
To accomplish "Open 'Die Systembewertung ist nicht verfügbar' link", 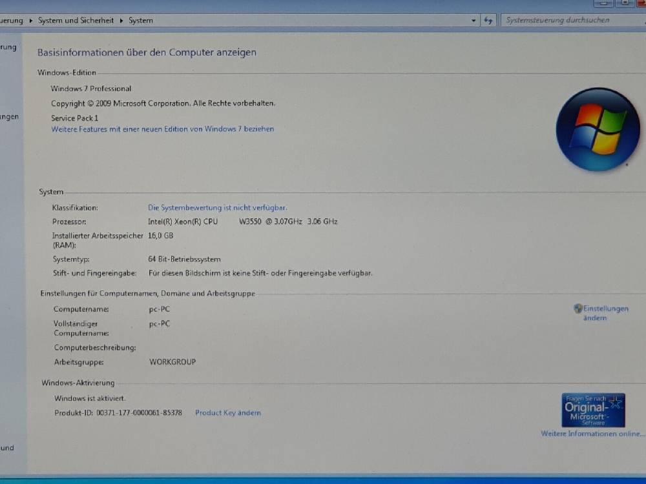I will [218, 208].
